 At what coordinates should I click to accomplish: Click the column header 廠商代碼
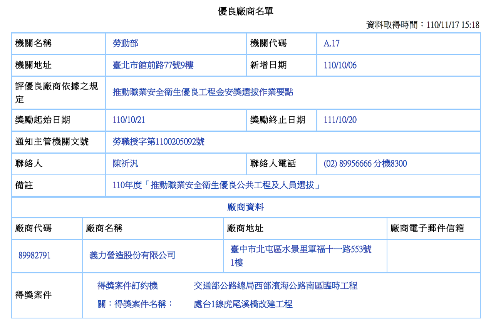(34, 229)
